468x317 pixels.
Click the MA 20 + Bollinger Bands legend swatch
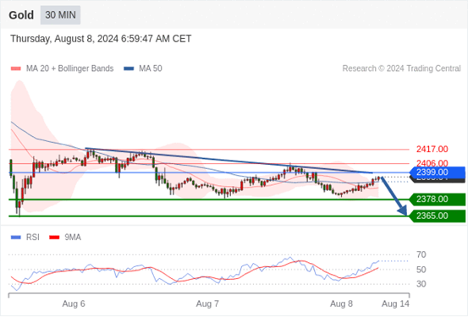click(x=16, y=68)
